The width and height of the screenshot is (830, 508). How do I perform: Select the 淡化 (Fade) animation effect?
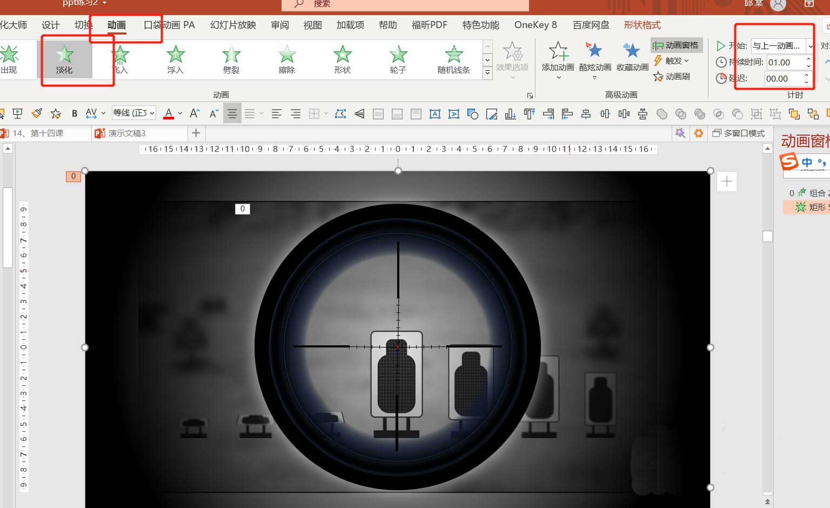coord(64,57)
